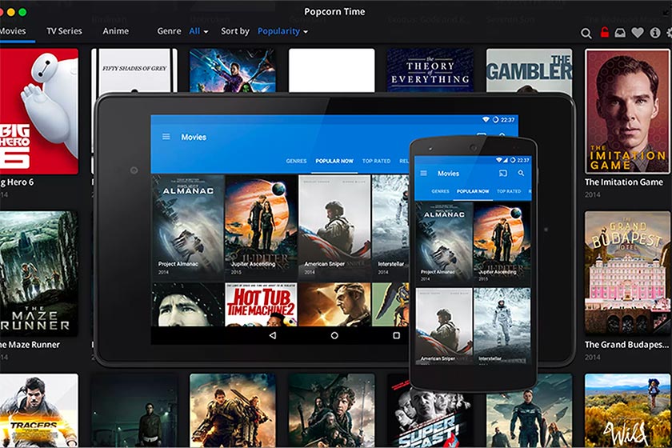Select the Popular Now tab on the phone

click(x=473, y=191)
